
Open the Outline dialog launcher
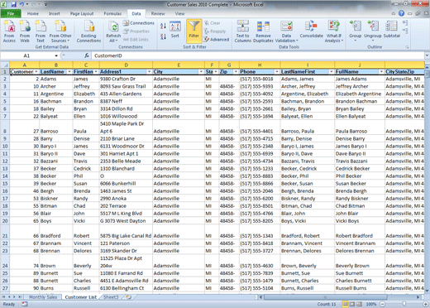pos(407,47)
